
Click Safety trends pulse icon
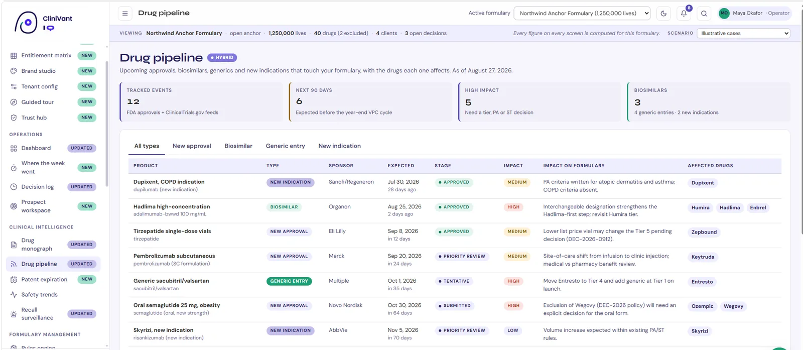(14, 295)
